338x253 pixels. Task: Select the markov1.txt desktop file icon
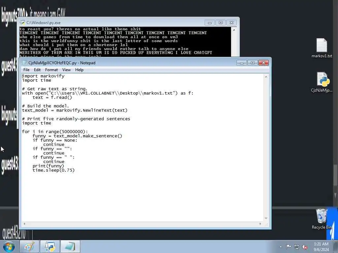(x=321, y=48)
